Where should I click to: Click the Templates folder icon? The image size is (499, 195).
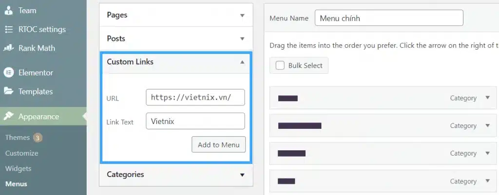point(9,91)
